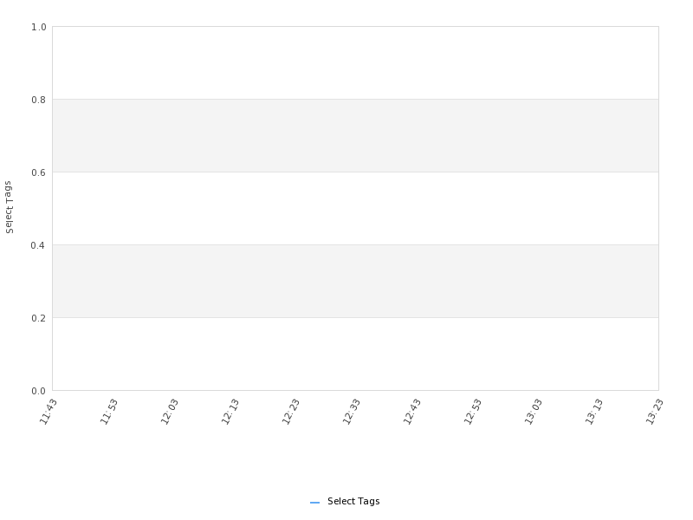Click the 0.2 y-axis value label
This screenshot has height=520, width=693.
click(x=39, y=318)
